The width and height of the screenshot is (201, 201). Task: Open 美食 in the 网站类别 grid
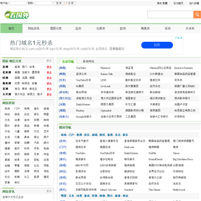tap(27, 137)
